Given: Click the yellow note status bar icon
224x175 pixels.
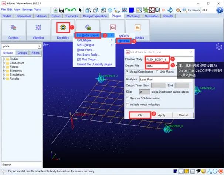Looking at the screenshot, I should coord(186,171).
